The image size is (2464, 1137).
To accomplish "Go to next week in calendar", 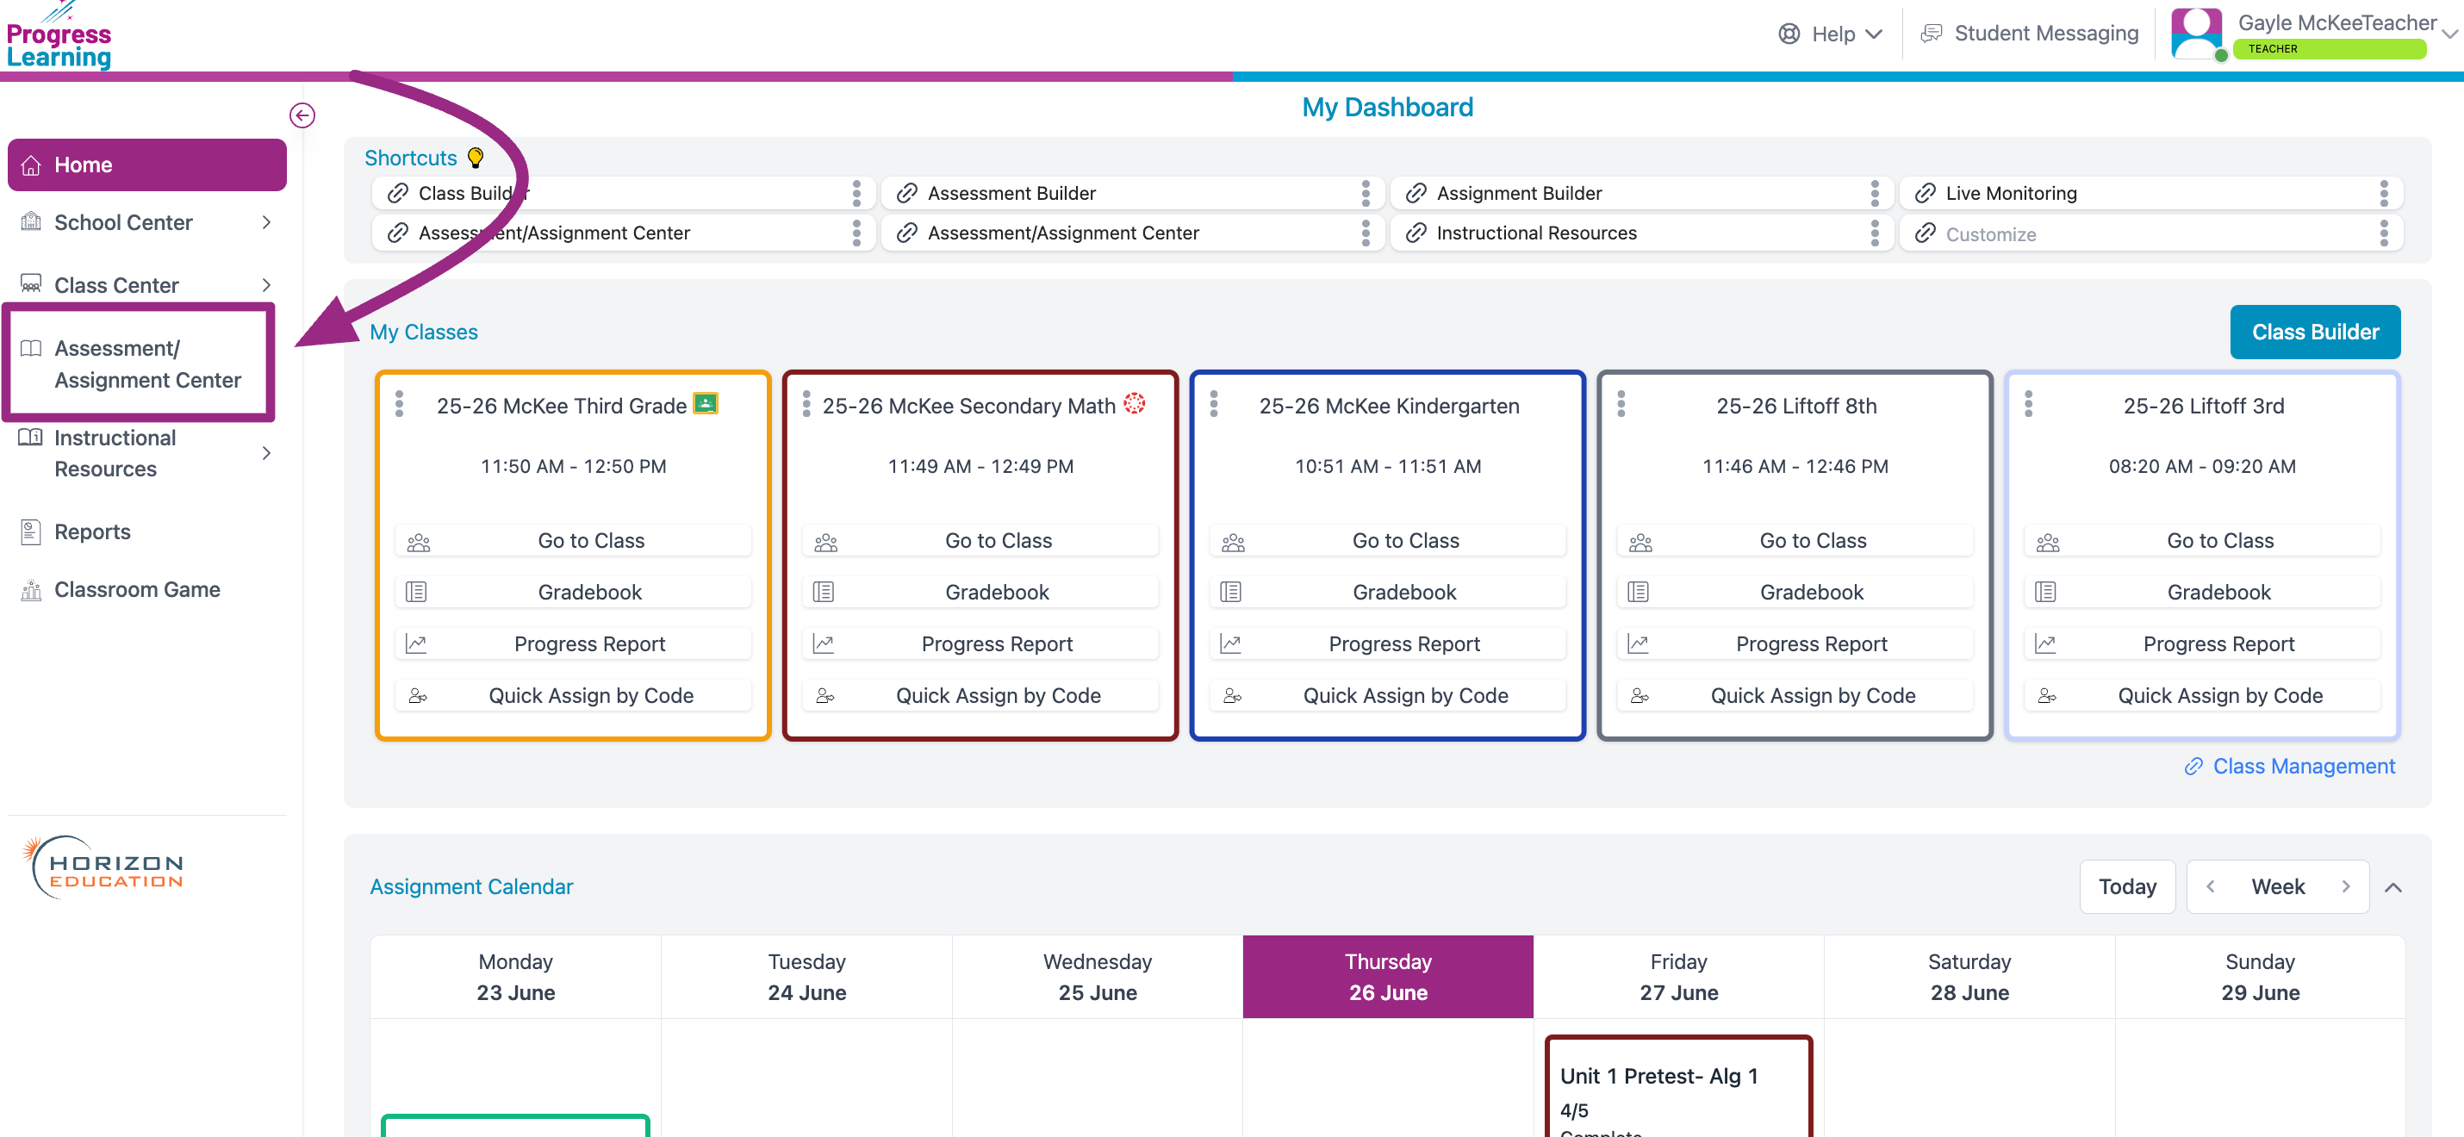I will click(2345, 886).
